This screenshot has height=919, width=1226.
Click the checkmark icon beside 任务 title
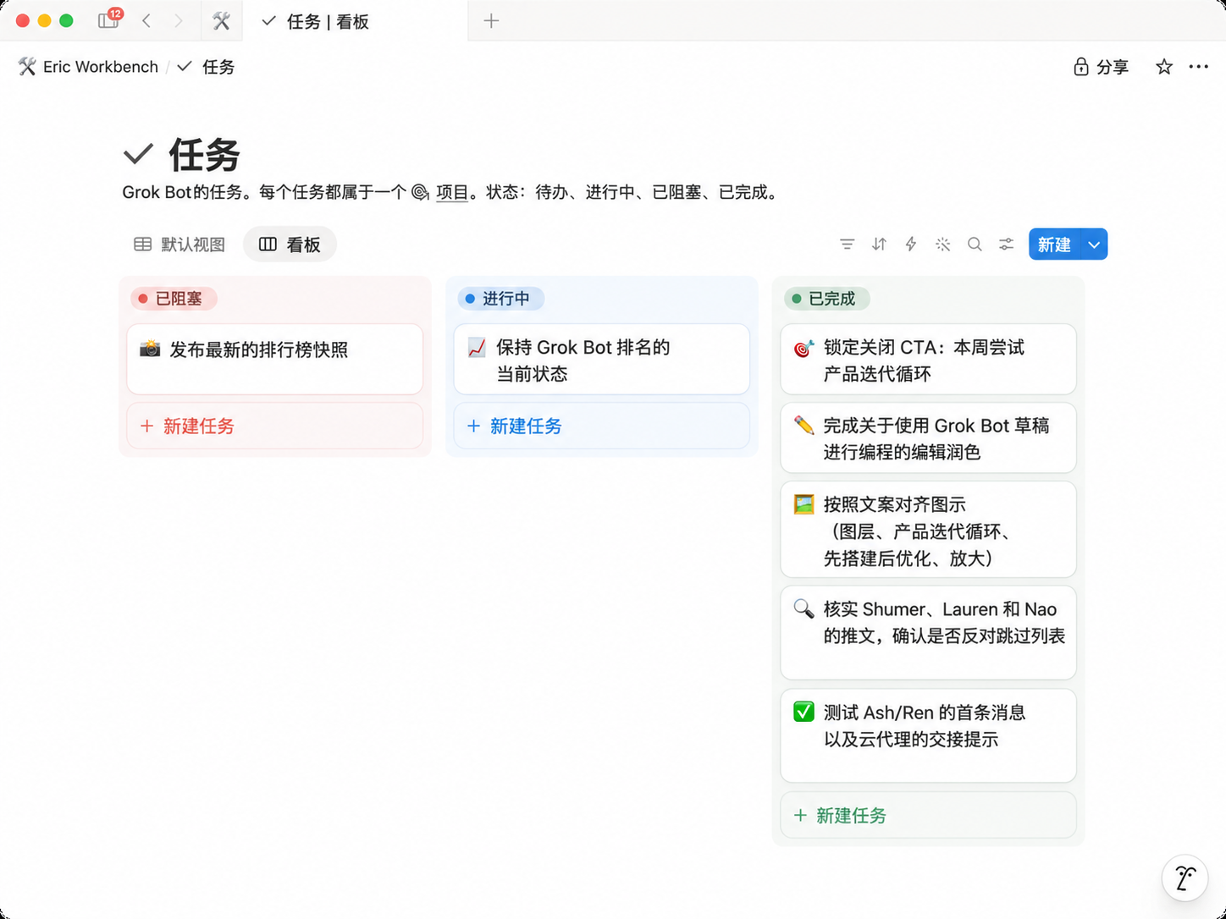pyautogui.click(x=138, y=154)
